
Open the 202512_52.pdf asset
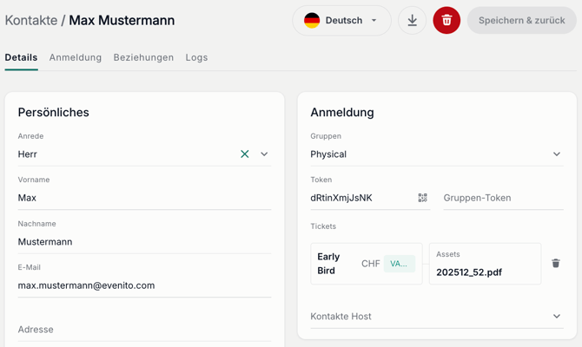(x=469, y=272)
